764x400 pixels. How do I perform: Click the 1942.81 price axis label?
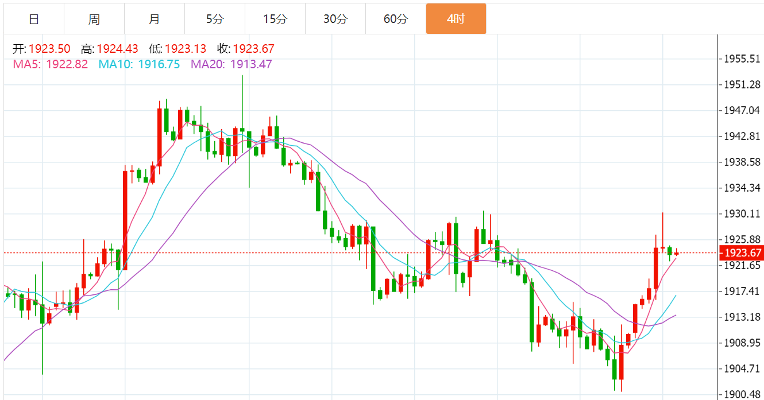pyautogui.click(x=742, y=137)
